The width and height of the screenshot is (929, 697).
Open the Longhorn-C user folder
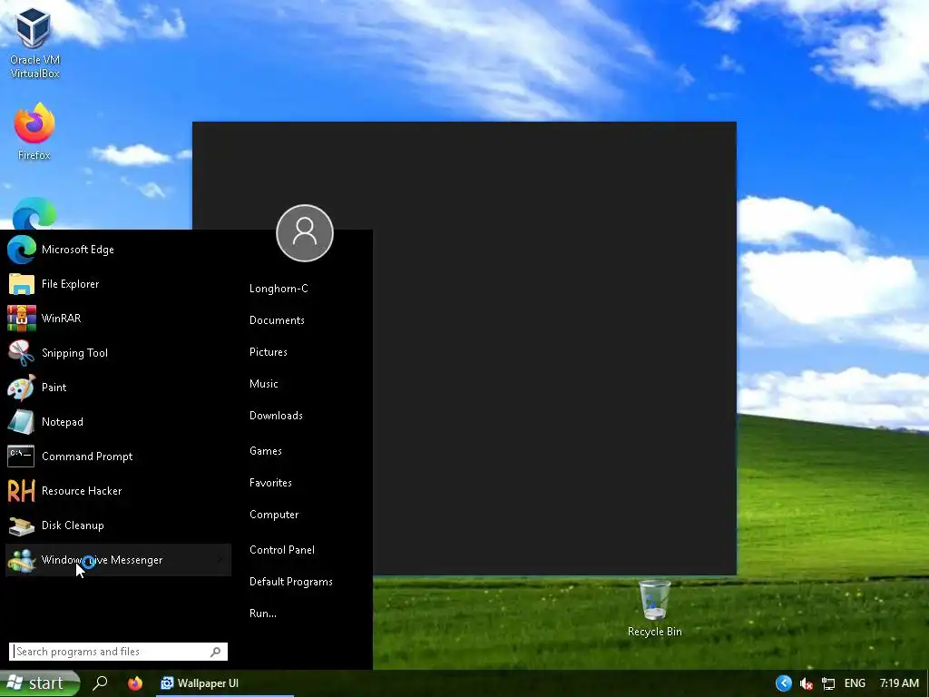click(x=279, y=289)
